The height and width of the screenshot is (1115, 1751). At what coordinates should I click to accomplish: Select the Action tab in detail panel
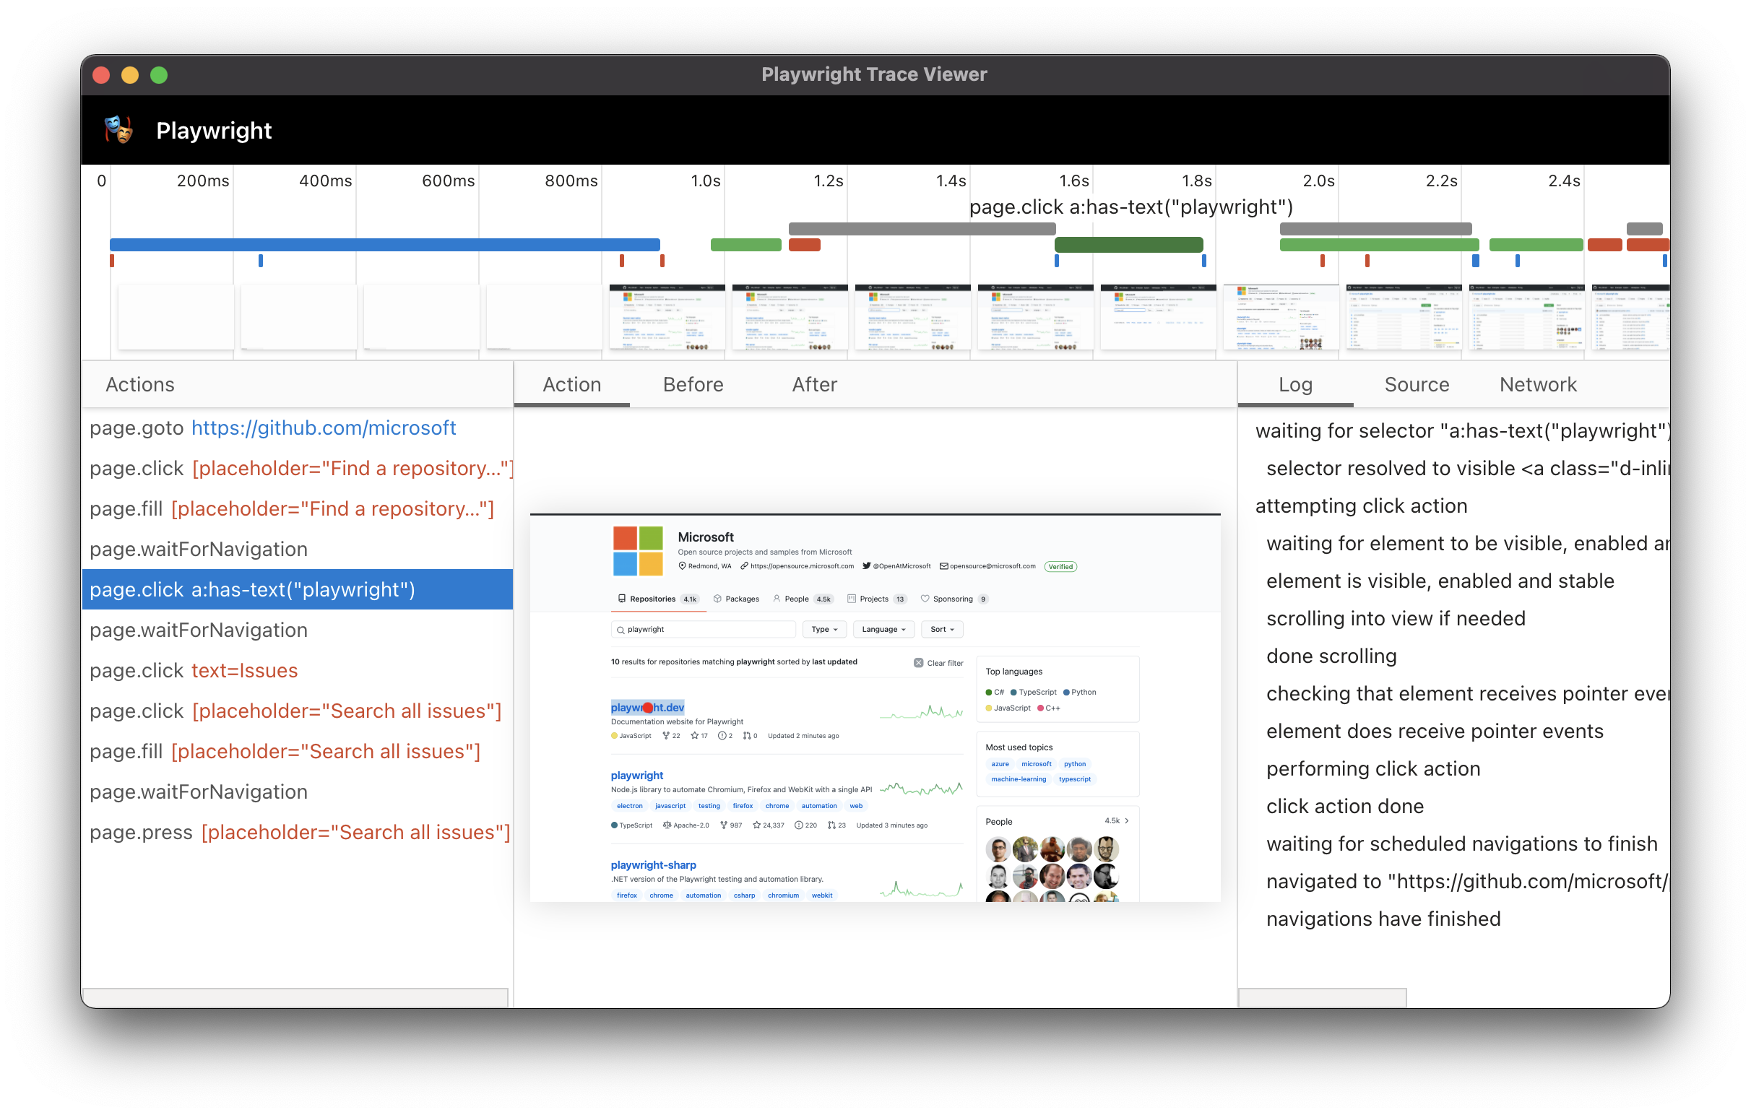pos(573,386)
